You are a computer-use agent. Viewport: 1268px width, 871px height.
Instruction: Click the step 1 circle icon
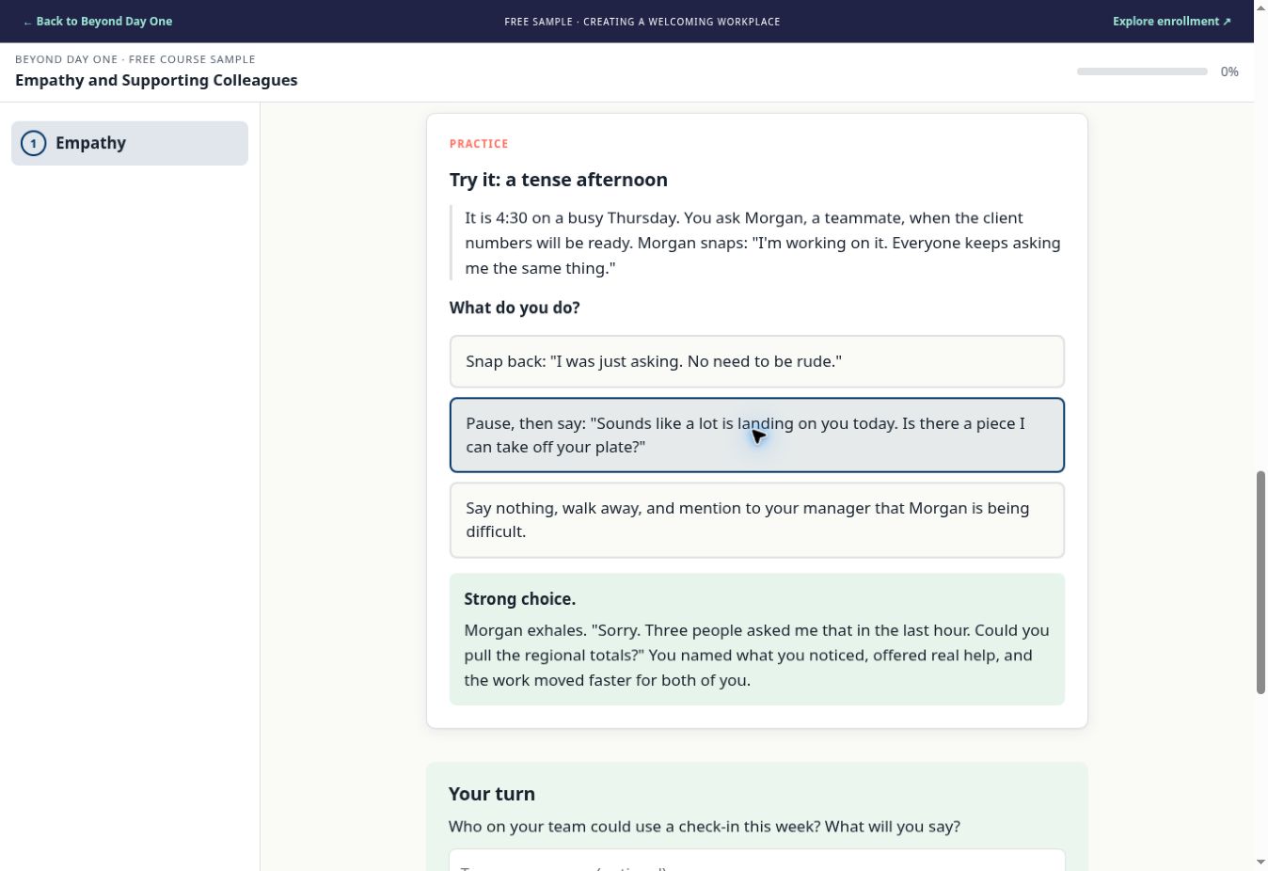point(34,143)
